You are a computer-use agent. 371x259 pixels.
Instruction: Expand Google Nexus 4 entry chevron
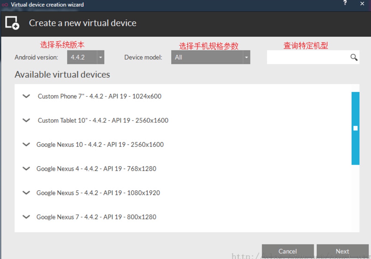click(26, 168)
